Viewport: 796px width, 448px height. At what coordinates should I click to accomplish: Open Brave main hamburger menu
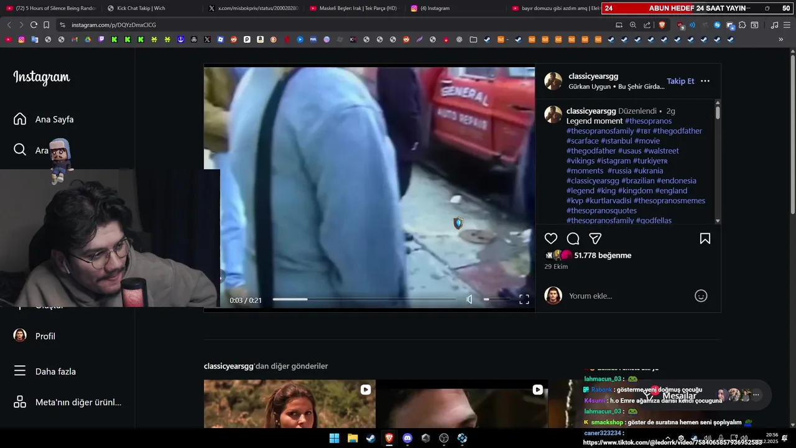pyautogui.click(x=787, y=25)
